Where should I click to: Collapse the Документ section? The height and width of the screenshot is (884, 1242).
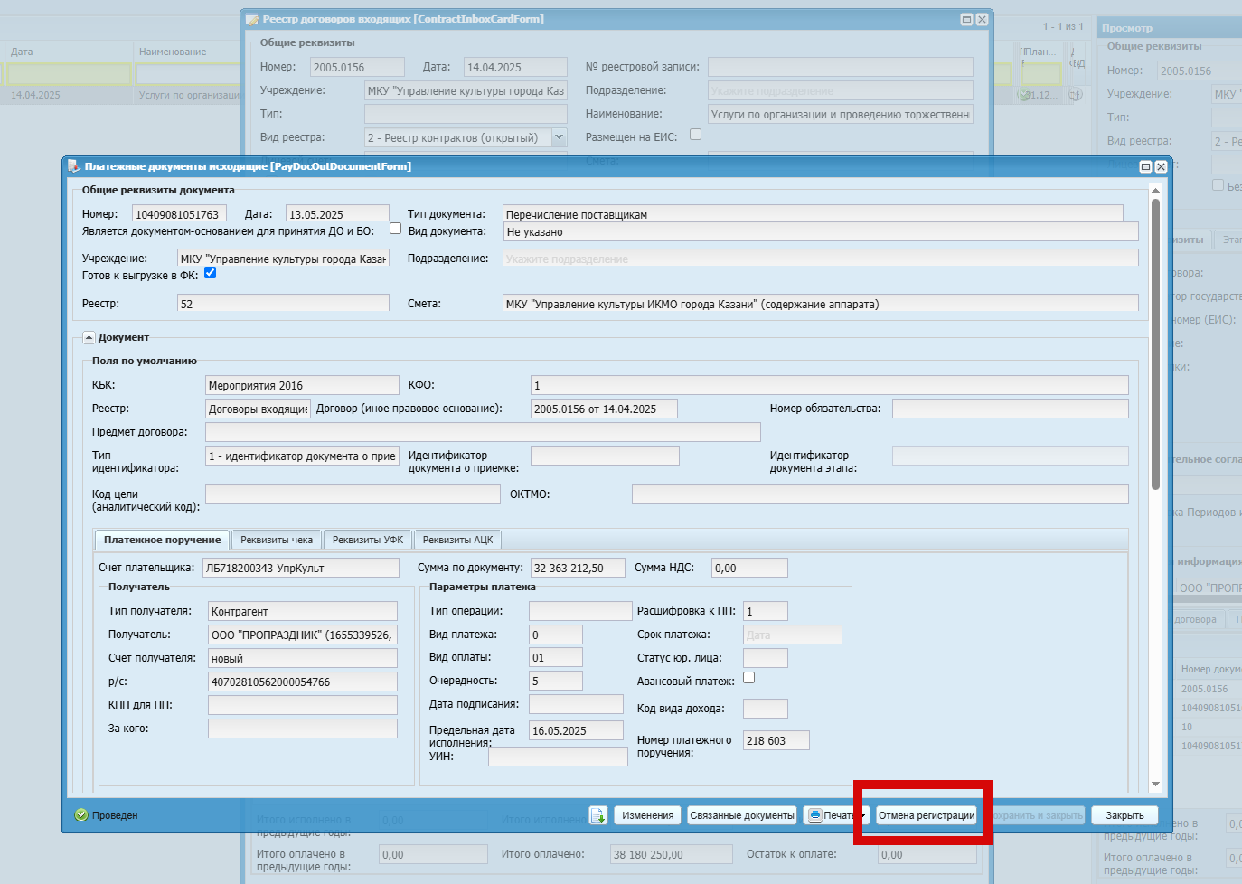pyautogui.click(x=89, y=337)
